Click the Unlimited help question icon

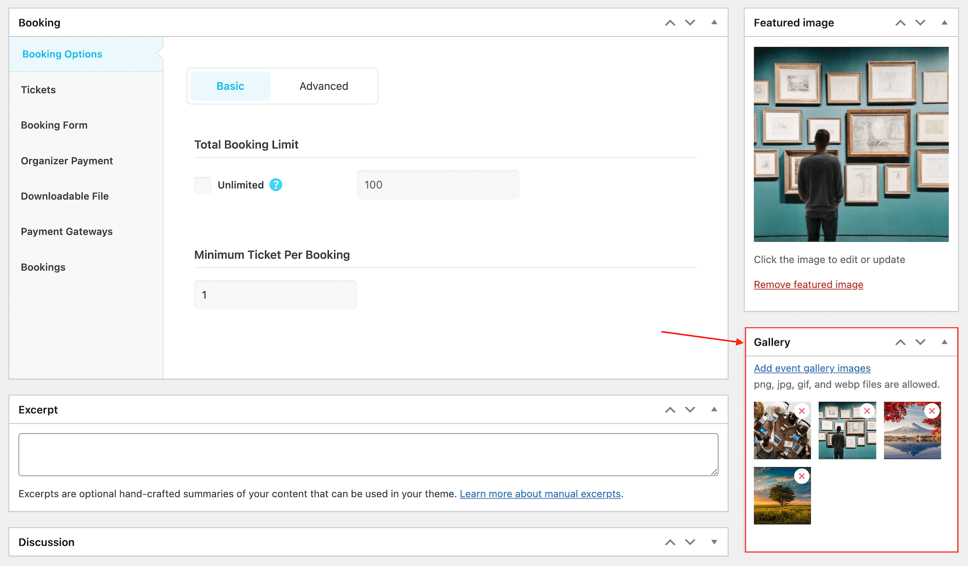[276, 185]
